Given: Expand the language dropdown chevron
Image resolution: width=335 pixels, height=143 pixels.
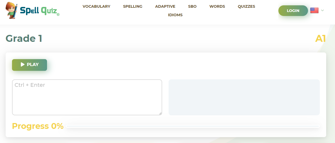Looking at the screenshot, I should click(322, 10).
